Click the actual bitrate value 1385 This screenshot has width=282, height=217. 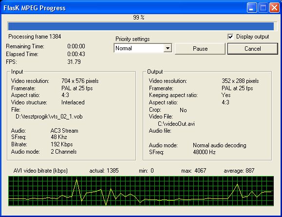pos(113,171)
